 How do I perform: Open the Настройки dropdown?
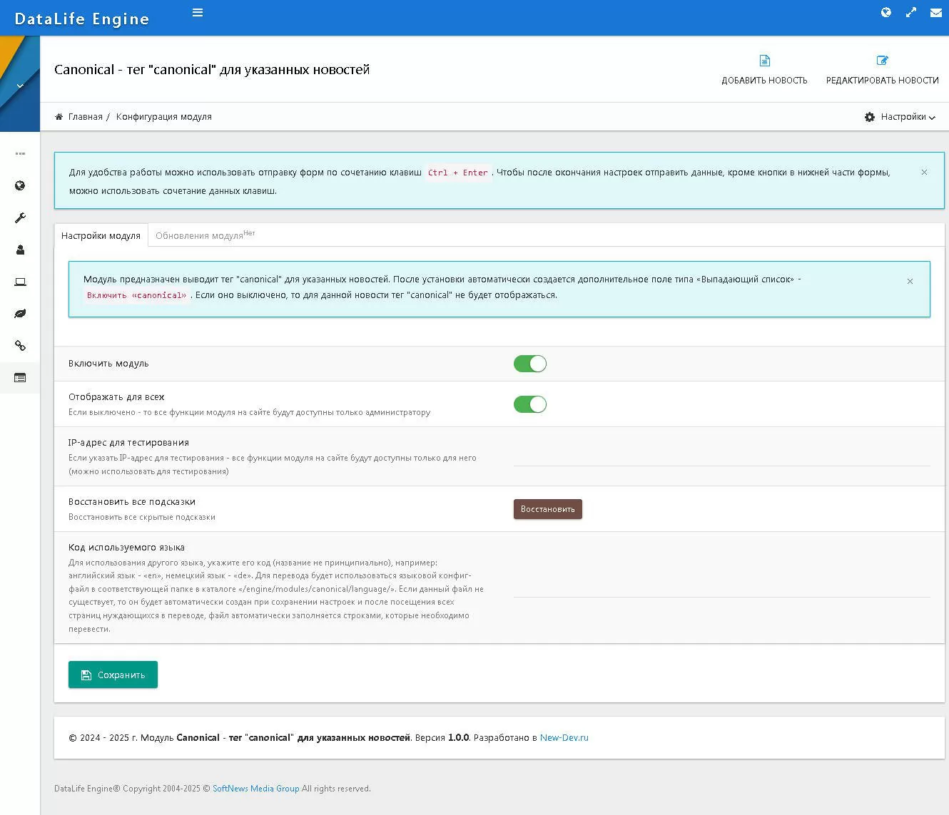click(x=900, y=117)
